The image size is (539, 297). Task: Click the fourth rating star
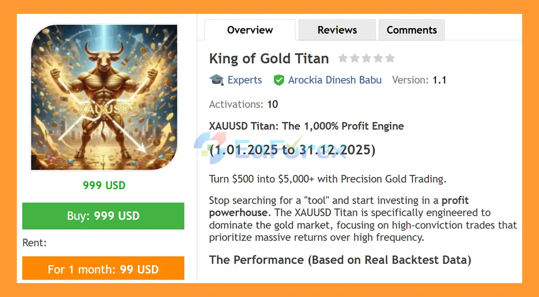click(x=378, y=58)
